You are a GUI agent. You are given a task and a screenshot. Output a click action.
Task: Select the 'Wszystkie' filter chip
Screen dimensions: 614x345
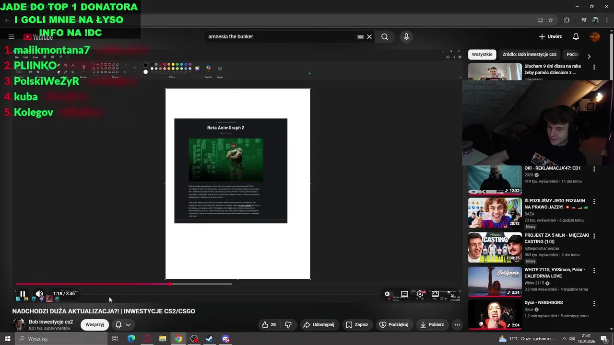click(x=482, y=55)
